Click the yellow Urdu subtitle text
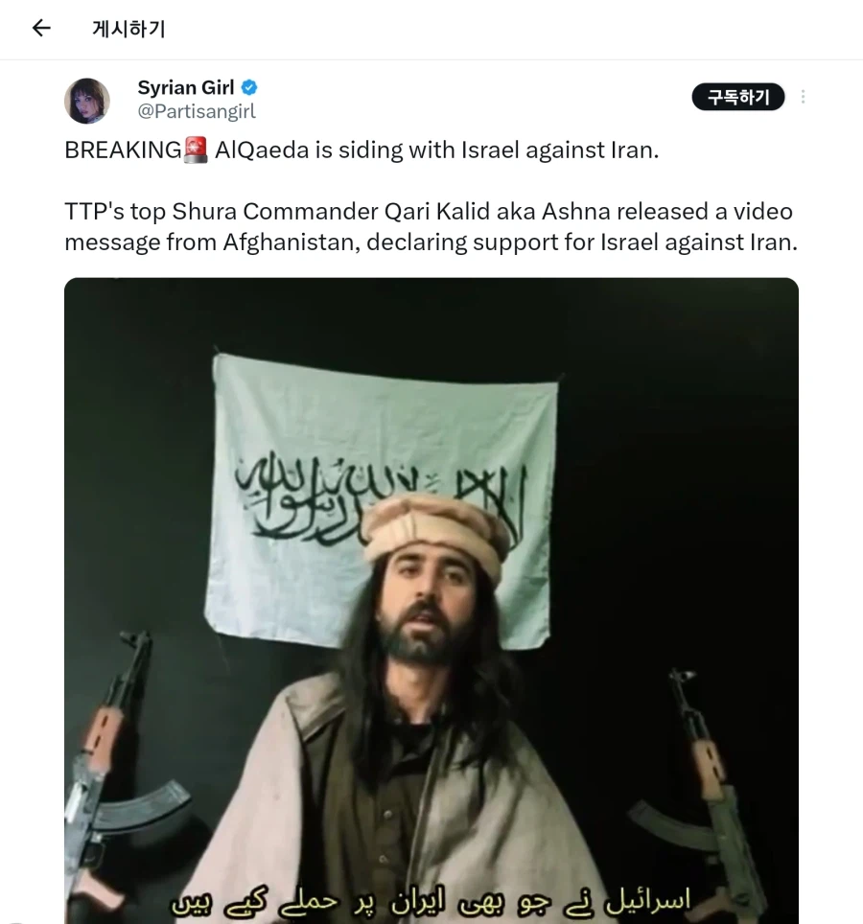Viewport: 863px width, 924px height. click(x=431, y=902)
